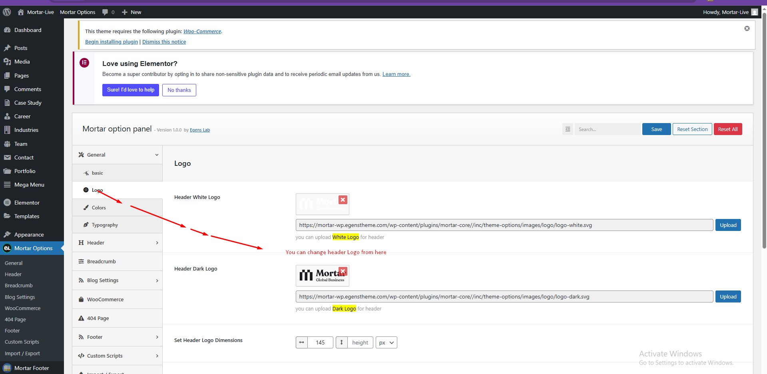This screenshot has height=374, width=767.
Task: Click the Elementor logo icon in notice
Action: pyautogui.click(x=84, y=63)
